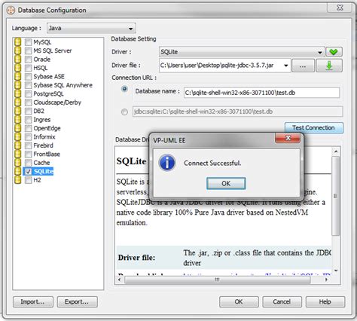
Task: Click the Database name input field
Action: [261, 93]
